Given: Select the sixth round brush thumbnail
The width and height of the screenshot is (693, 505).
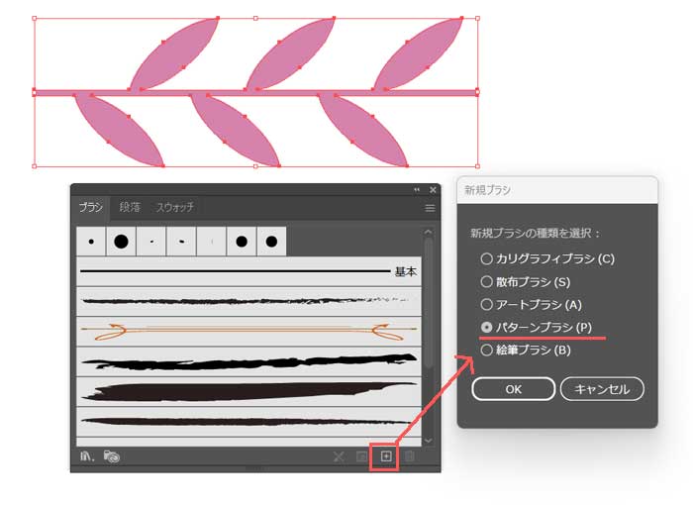Looking at the screenshot, I should [242, 242].
